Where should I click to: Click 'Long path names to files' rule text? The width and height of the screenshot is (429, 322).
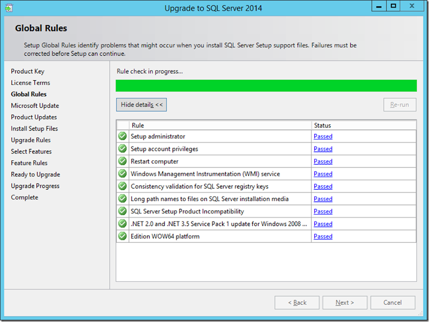[210, 199]
